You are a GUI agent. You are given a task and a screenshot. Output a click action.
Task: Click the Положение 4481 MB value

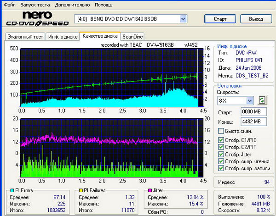click(260, 204)
